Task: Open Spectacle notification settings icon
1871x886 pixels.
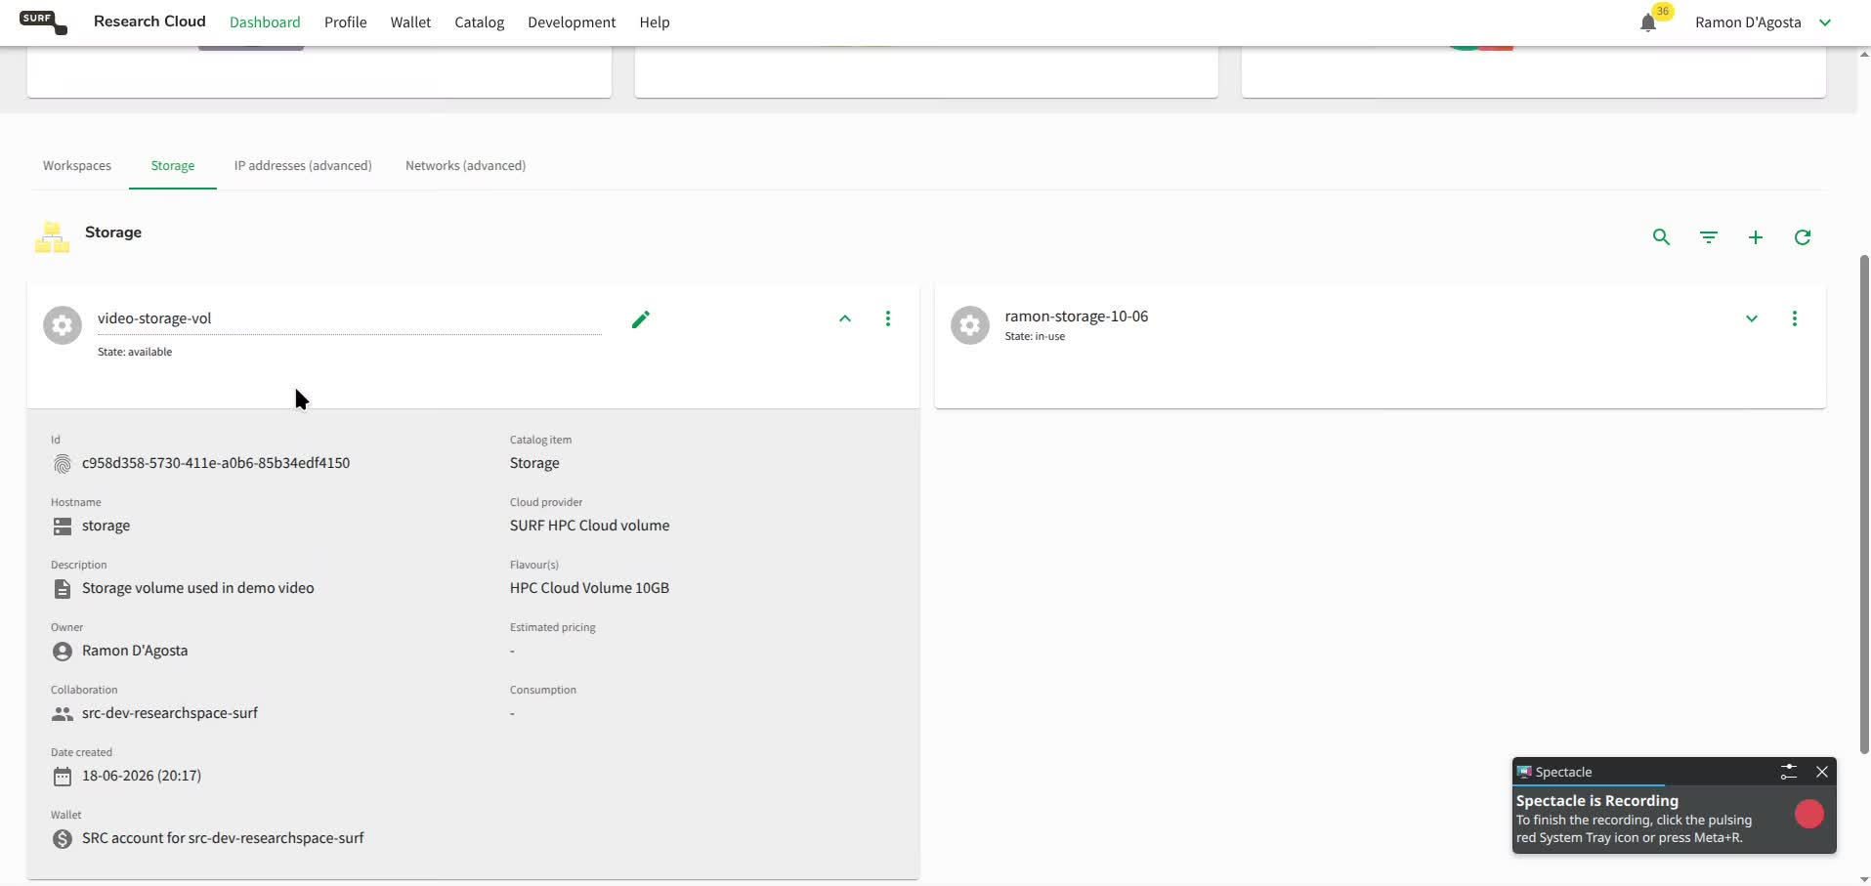Action: click(x=1789, y=772)
